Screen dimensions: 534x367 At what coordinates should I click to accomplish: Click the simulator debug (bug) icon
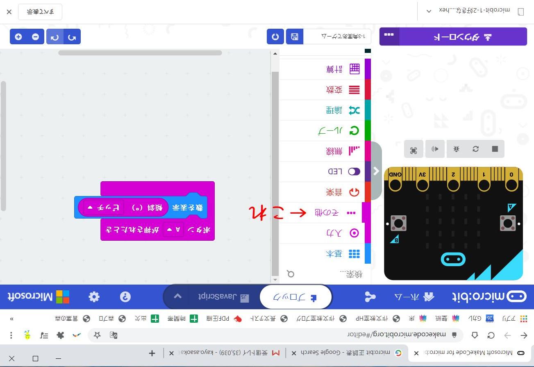(456, 149)
